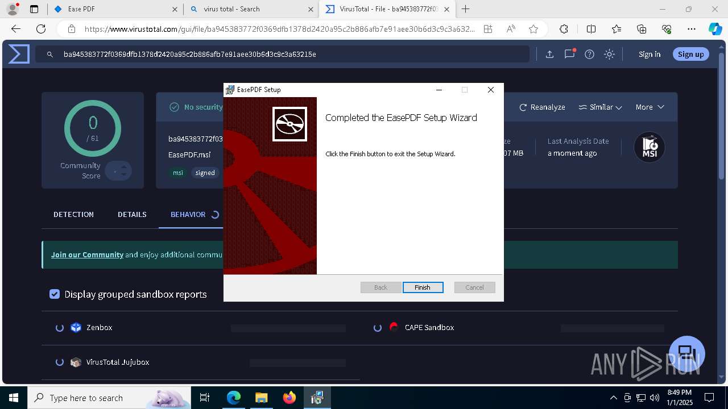Show hidden system tray icons

pos(613,398)
